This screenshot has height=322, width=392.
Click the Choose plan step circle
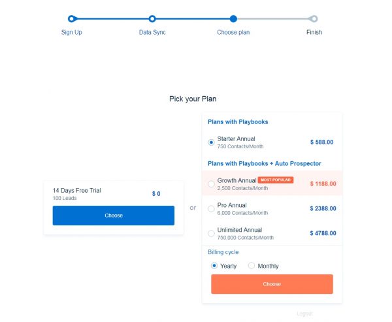click(233, 19)
